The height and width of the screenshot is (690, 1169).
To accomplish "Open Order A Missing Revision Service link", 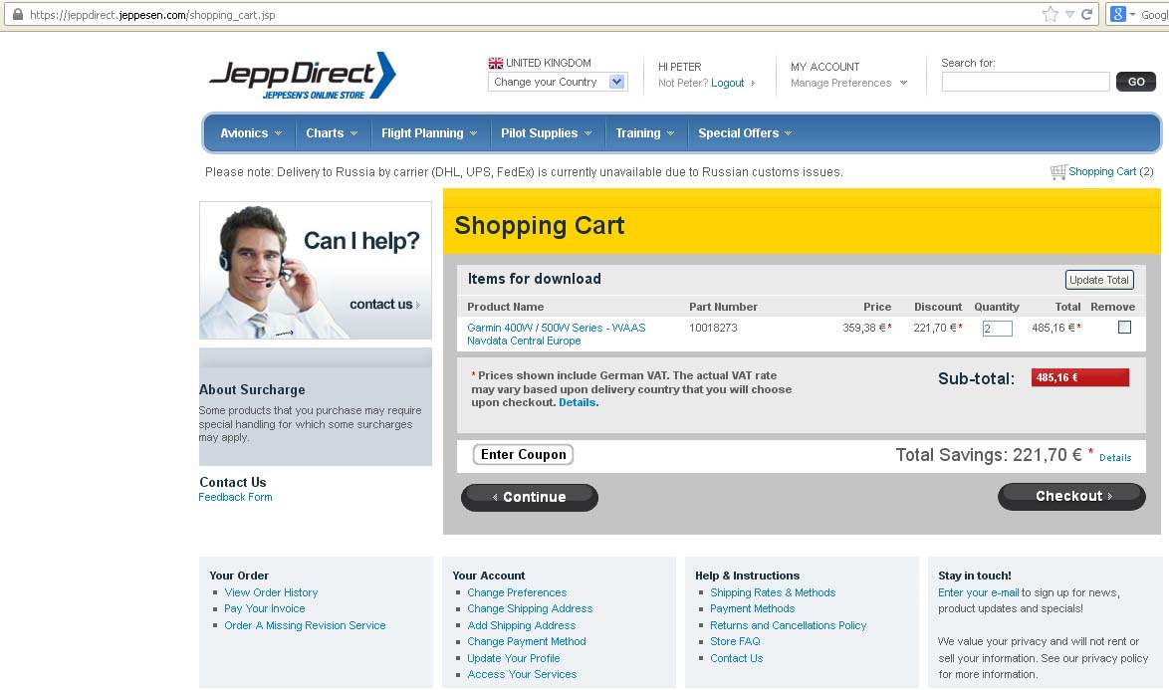I will point(305,625).
